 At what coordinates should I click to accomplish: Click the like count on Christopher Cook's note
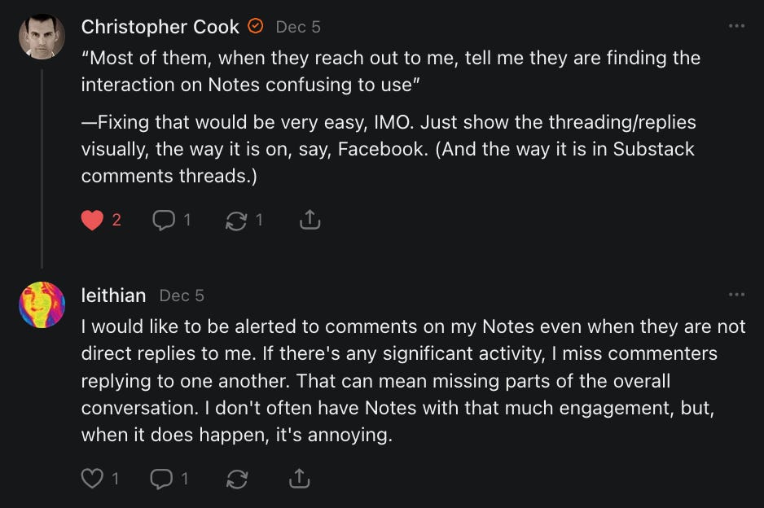[116, 220]
